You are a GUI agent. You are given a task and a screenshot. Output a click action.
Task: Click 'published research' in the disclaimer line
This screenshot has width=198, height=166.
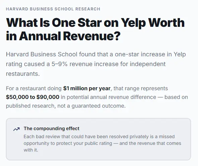coord(30,106)
